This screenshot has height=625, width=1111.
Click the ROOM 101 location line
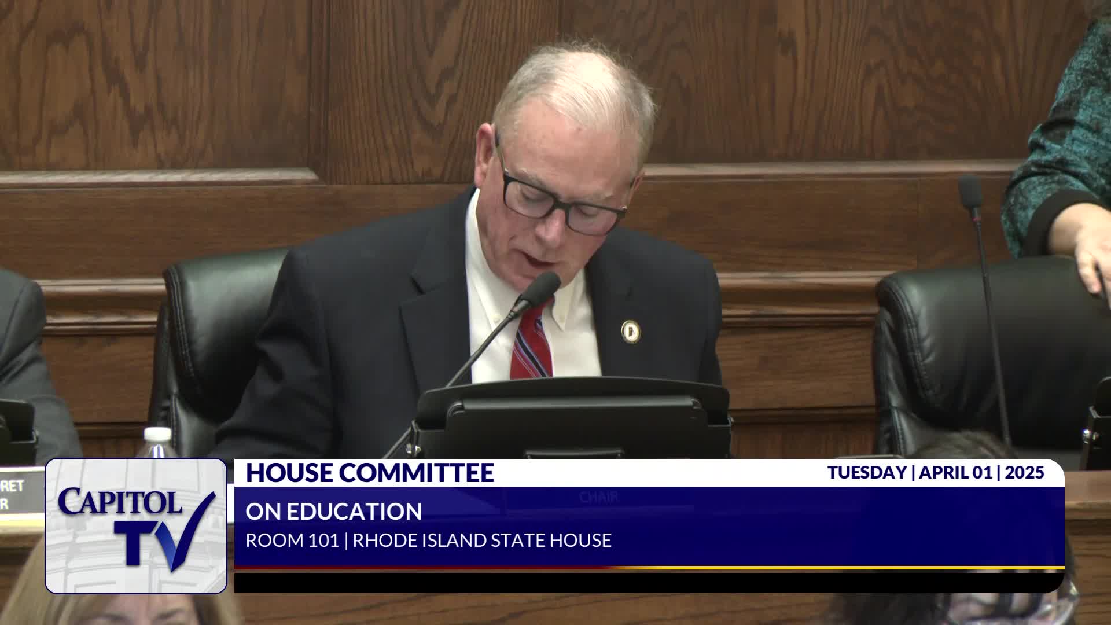[x=292, y=541]
